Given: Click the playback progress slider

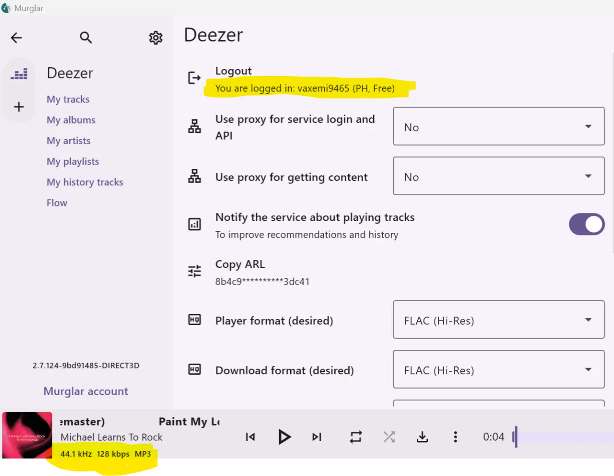Looking at the screenshot, I should point(563,437).
